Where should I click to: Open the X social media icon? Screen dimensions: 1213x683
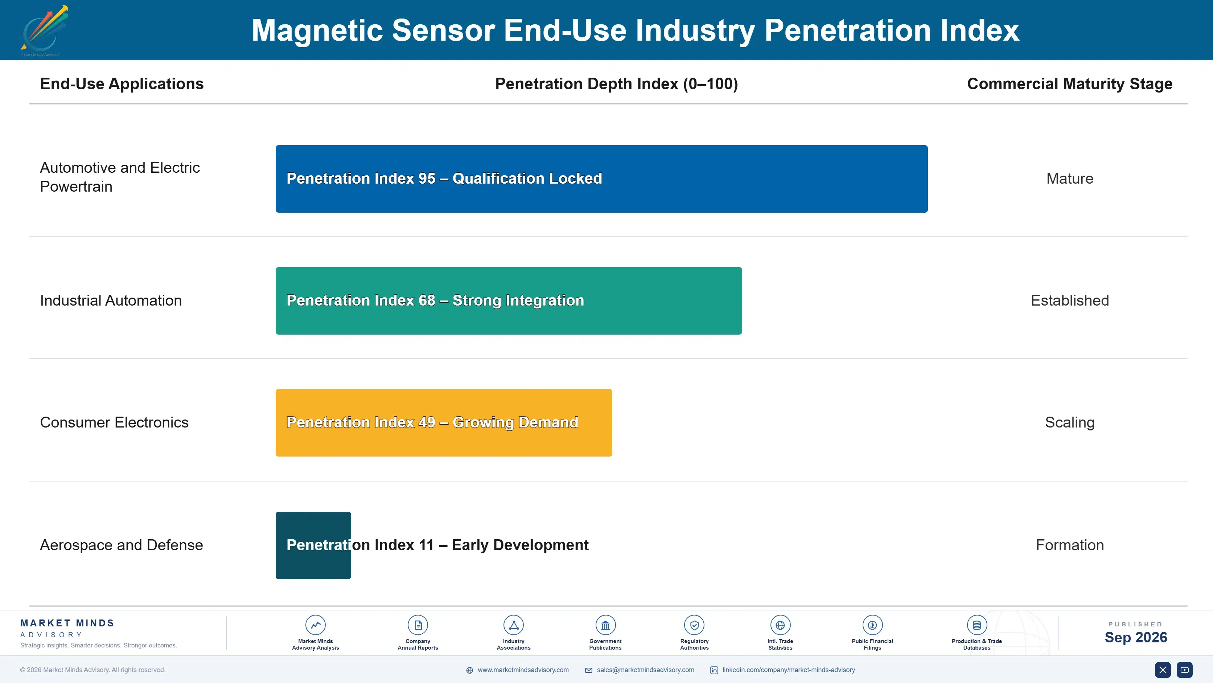click(x=1163, y=670)
